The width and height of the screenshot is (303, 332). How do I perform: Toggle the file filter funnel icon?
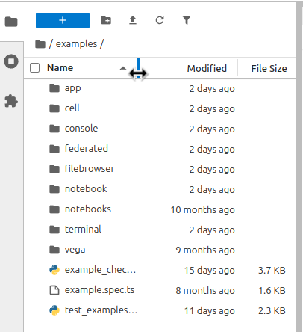(187, 20)
